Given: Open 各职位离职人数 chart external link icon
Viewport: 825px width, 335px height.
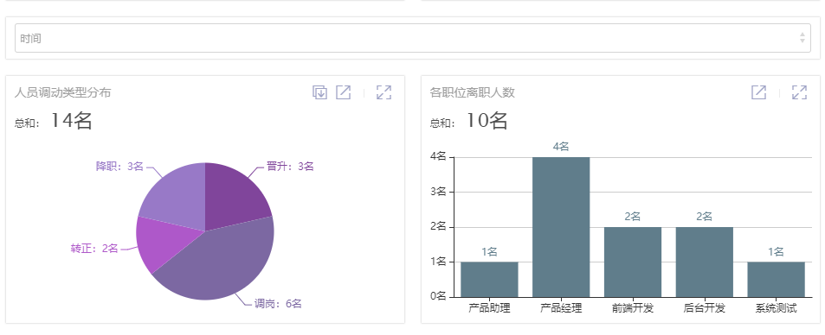Looking at the screenshot, I should (x=758, y=92).
